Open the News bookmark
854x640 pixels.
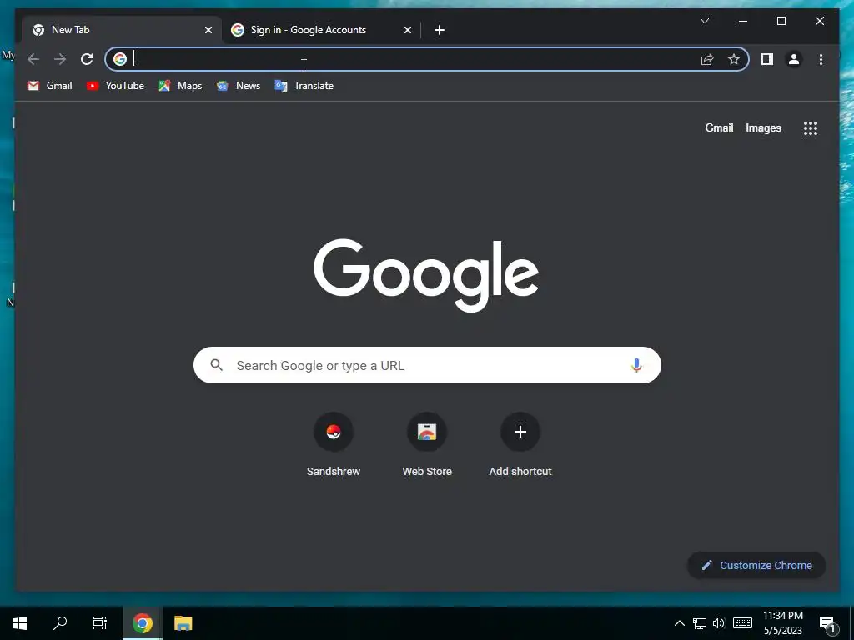coord(239,86)
